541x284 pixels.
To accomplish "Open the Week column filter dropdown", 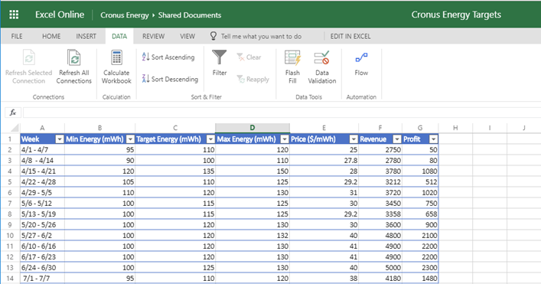I will point(60,139).
